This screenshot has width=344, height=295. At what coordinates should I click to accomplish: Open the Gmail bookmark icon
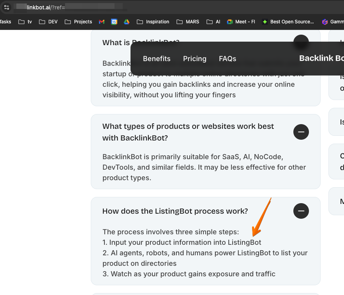pyautogui.click(x=102, y=22)
